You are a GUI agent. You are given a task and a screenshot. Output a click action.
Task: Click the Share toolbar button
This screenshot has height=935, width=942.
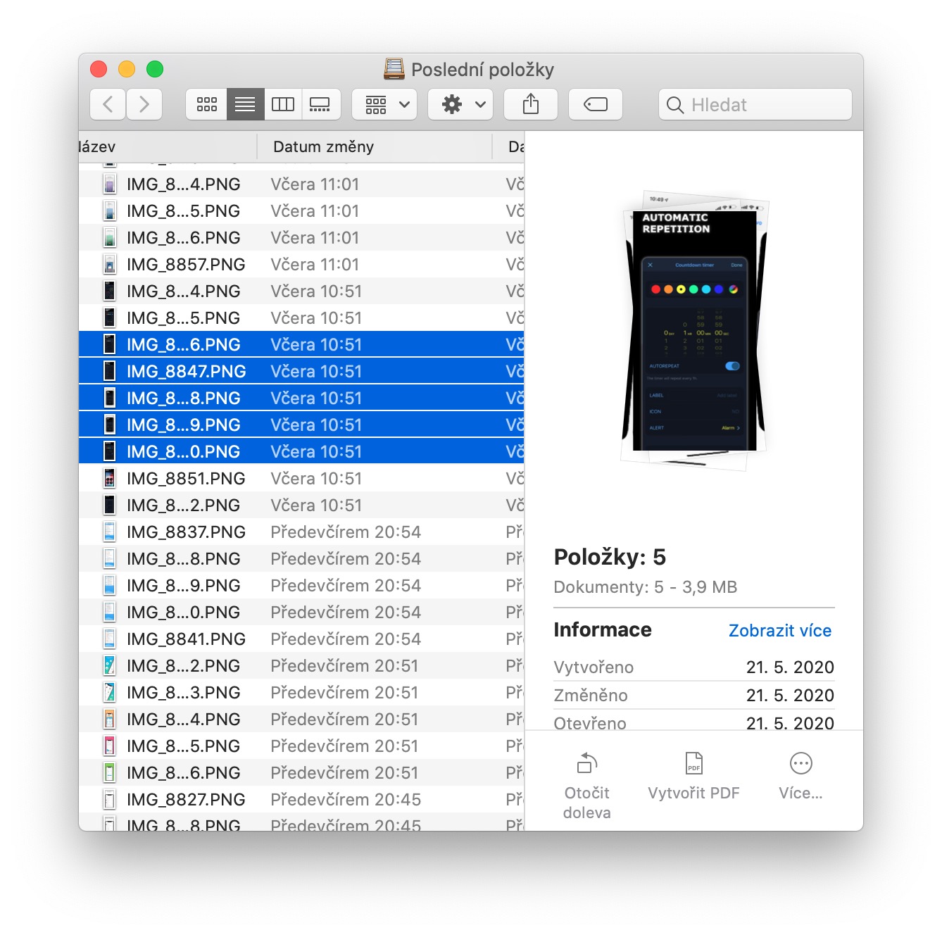[531, 104]
